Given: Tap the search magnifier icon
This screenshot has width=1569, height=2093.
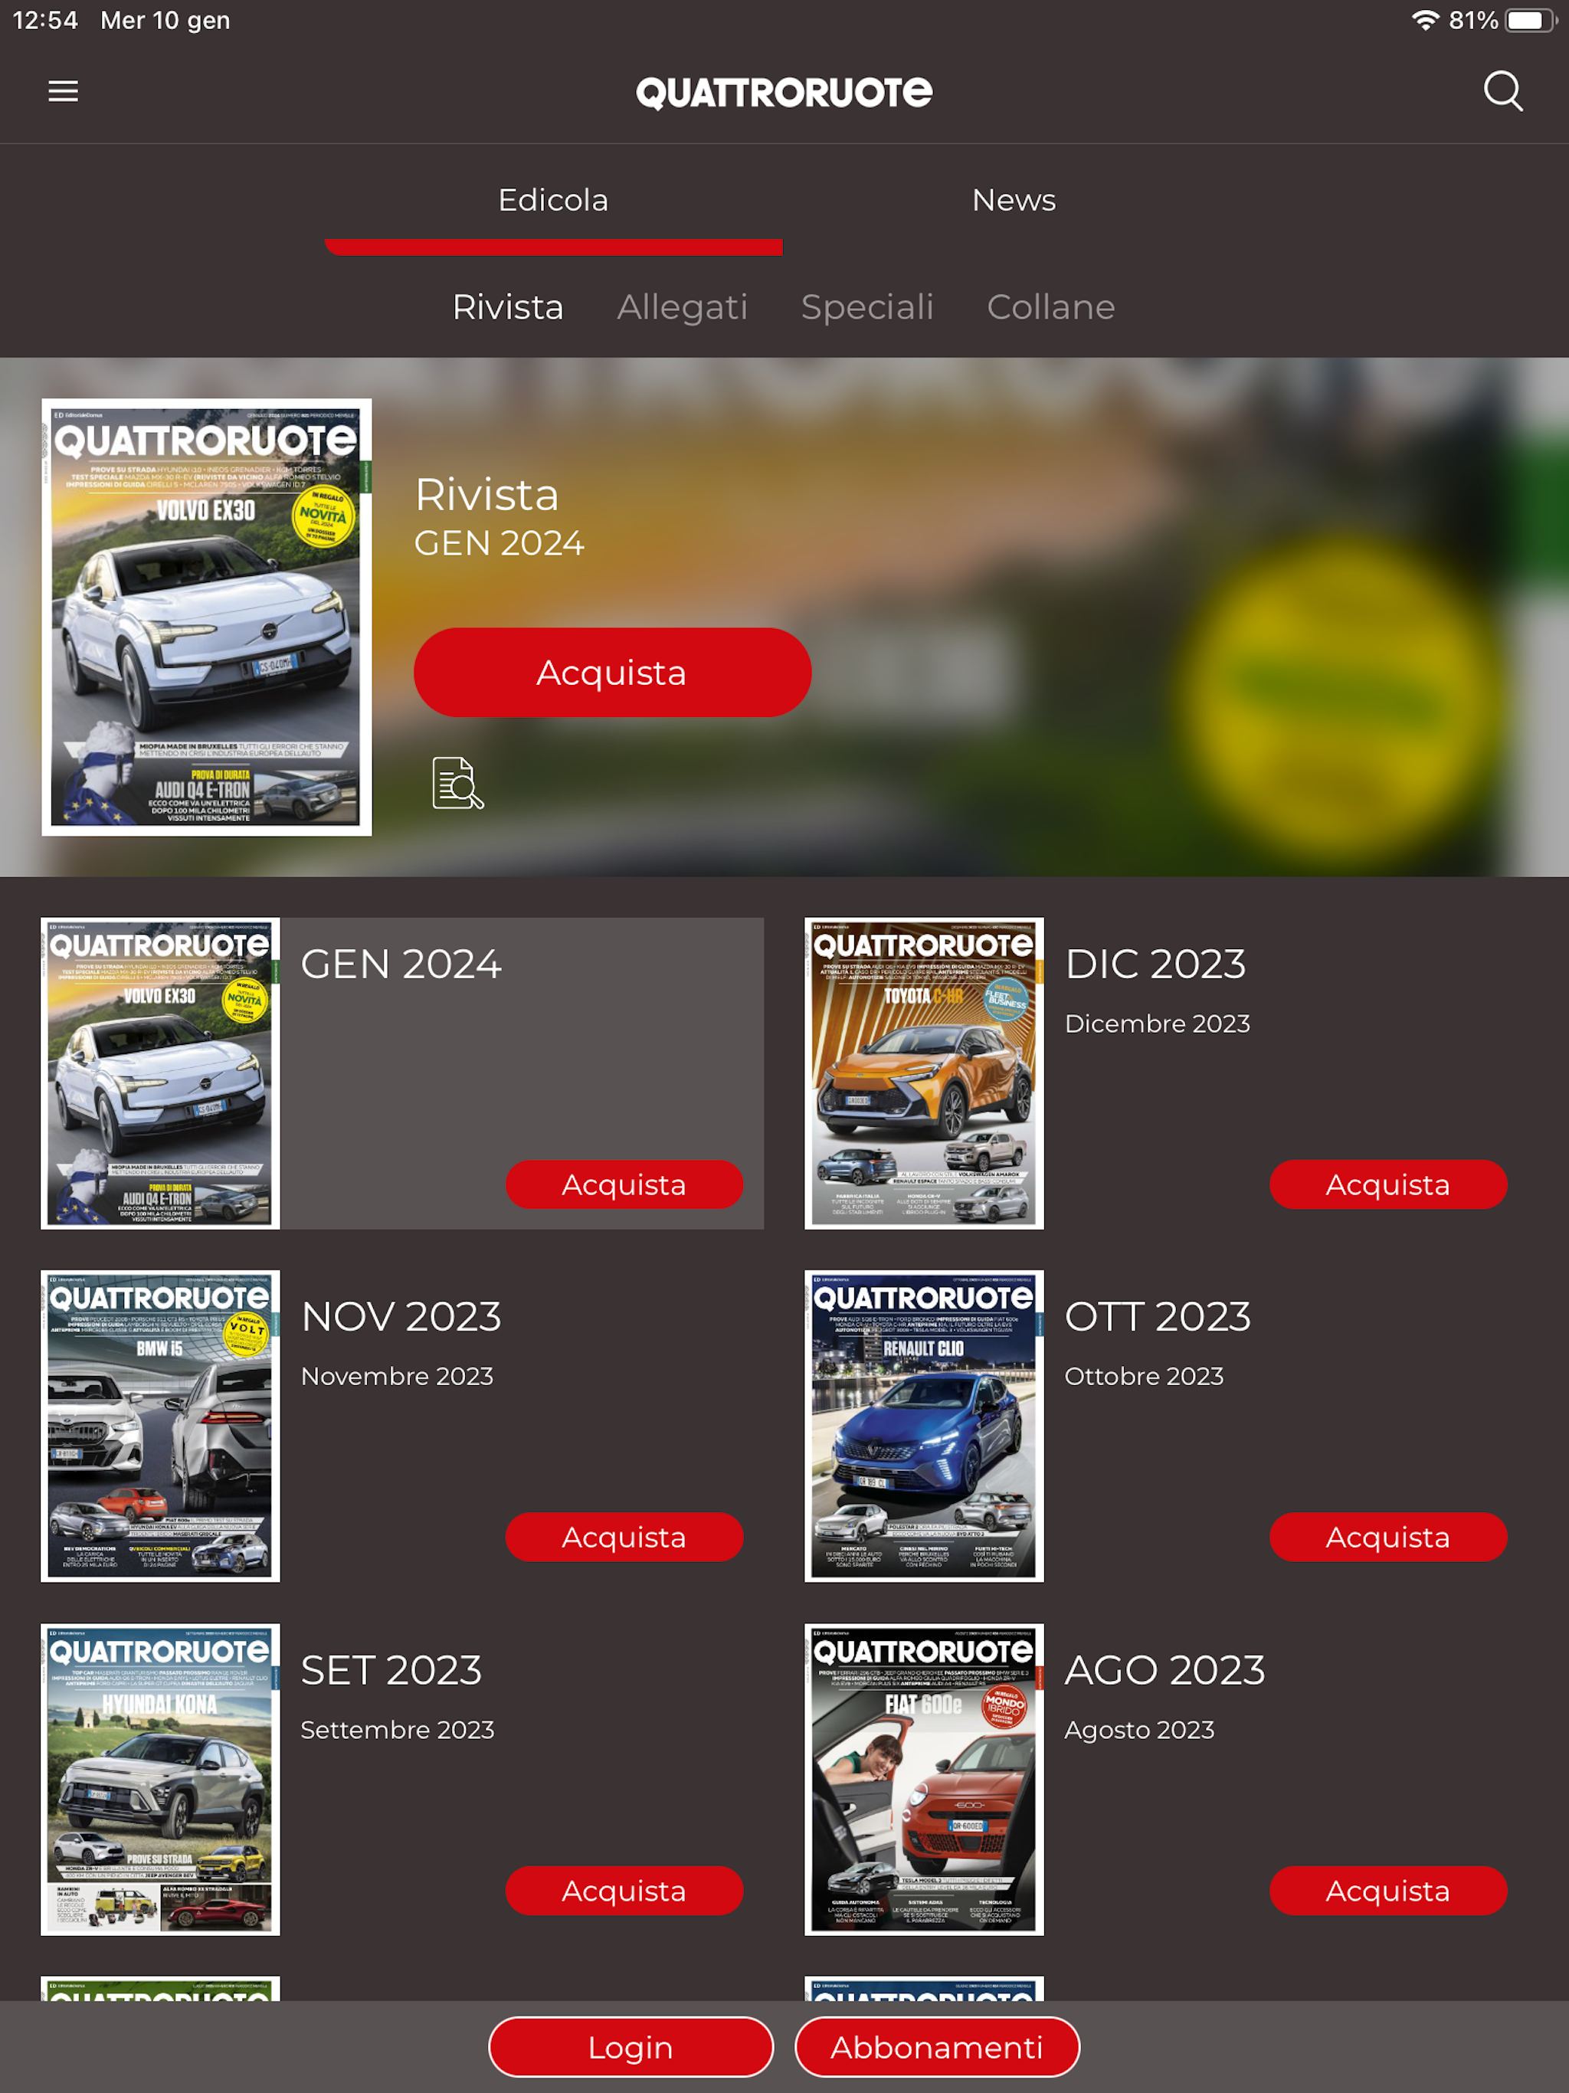Looking at the screenshot, I should click(1502, 92).
